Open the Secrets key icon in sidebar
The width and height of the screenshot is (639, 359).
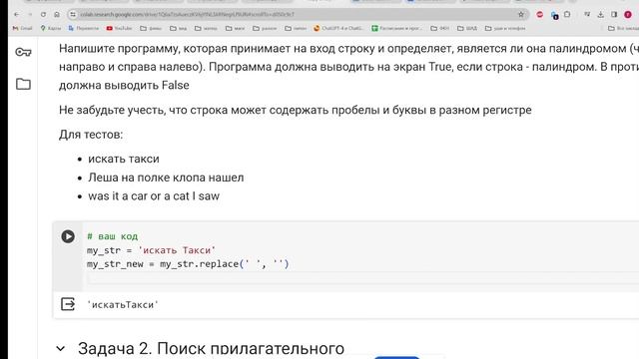[x=23, y=52]
